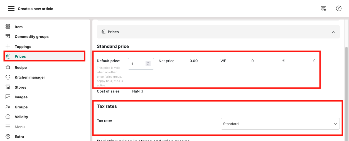Collapse the Prices section chevron
The width and height of the screenshot is (349, 141).
coord(333,32)
